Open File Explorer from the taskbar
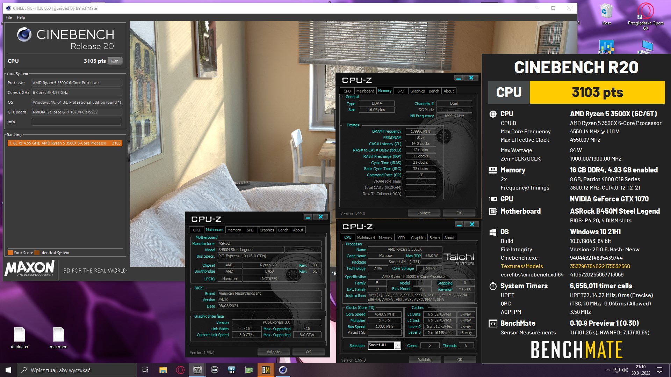The image size is (671, 377). [x=163, y=370]
